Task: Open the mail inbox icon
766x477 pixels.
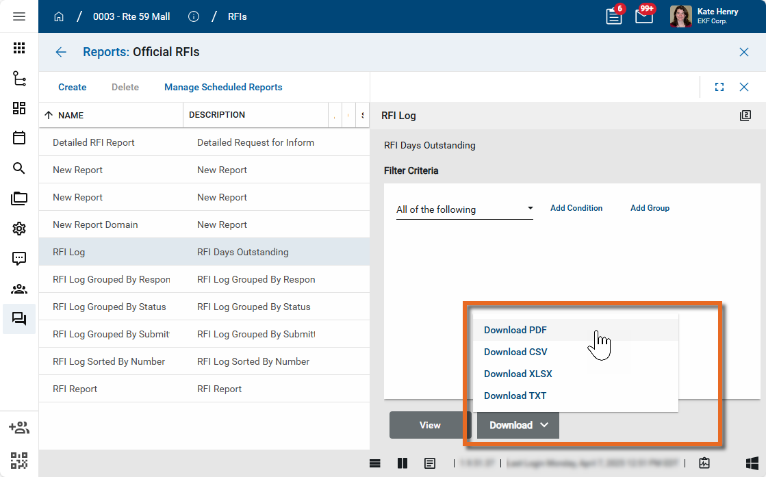Action: coord(643,16)
